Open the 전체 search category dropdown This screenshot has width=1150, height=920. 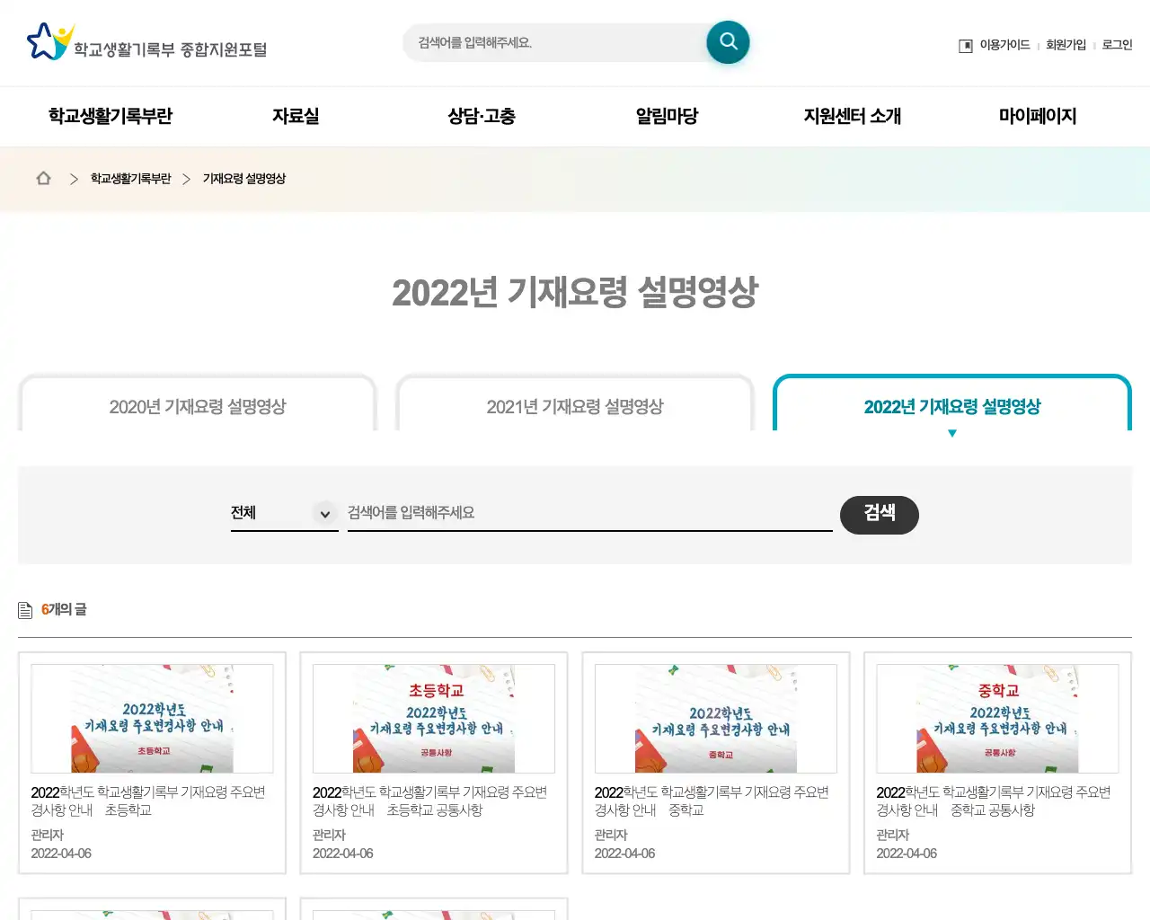tap(284, 513)
